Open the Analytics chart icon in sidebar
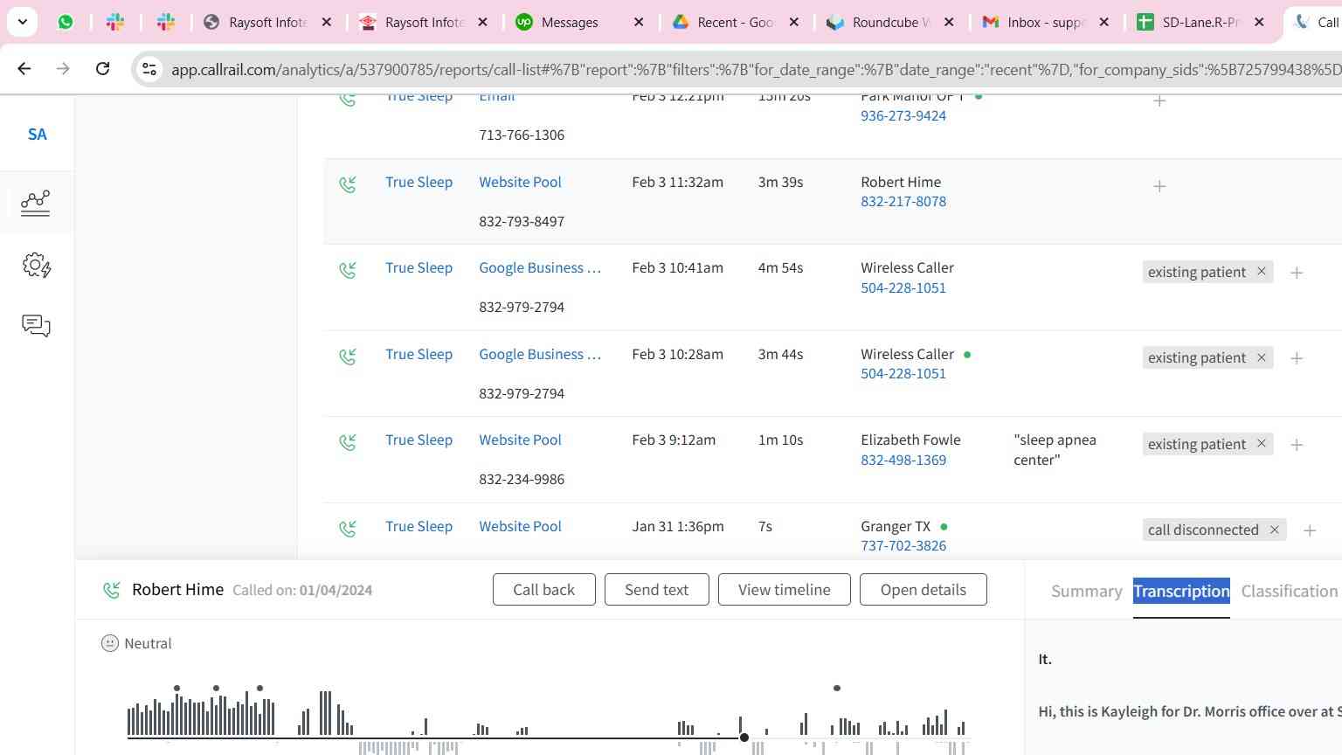The height and width of the screenshot is (755, 1342). pyautogui.click(x=36, y=203)
